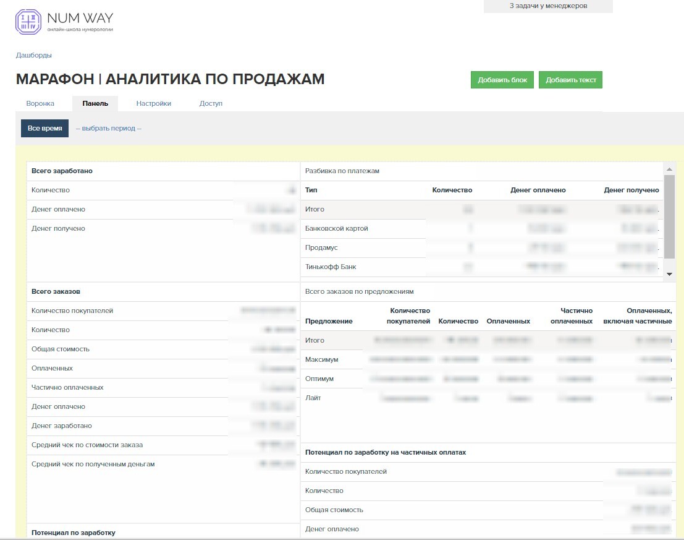Select the Продамус payment type row
Image resolution: width=684 pixels, height=540 pixels.
[321, 248]
